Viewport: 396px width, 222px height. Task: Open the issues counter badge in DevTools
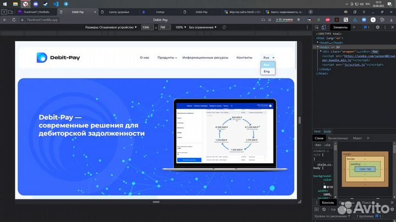tap(366, 27)
